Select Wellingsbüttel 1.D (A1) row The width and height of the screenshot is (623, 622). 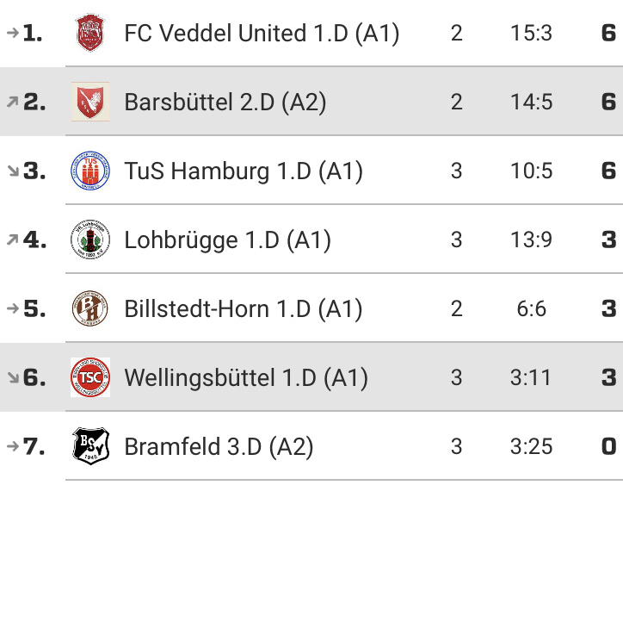[x=311, y=377]
